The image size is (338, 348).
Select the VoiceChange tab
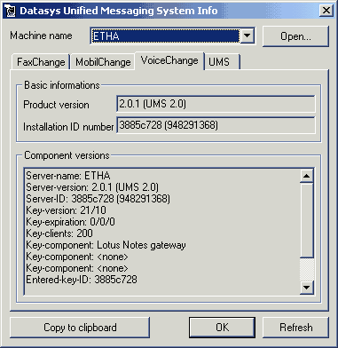click(x=169, y=60)
